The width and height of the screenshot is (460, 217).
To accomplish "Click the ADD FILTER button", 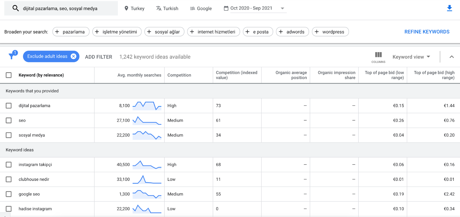I will [99, 57].
